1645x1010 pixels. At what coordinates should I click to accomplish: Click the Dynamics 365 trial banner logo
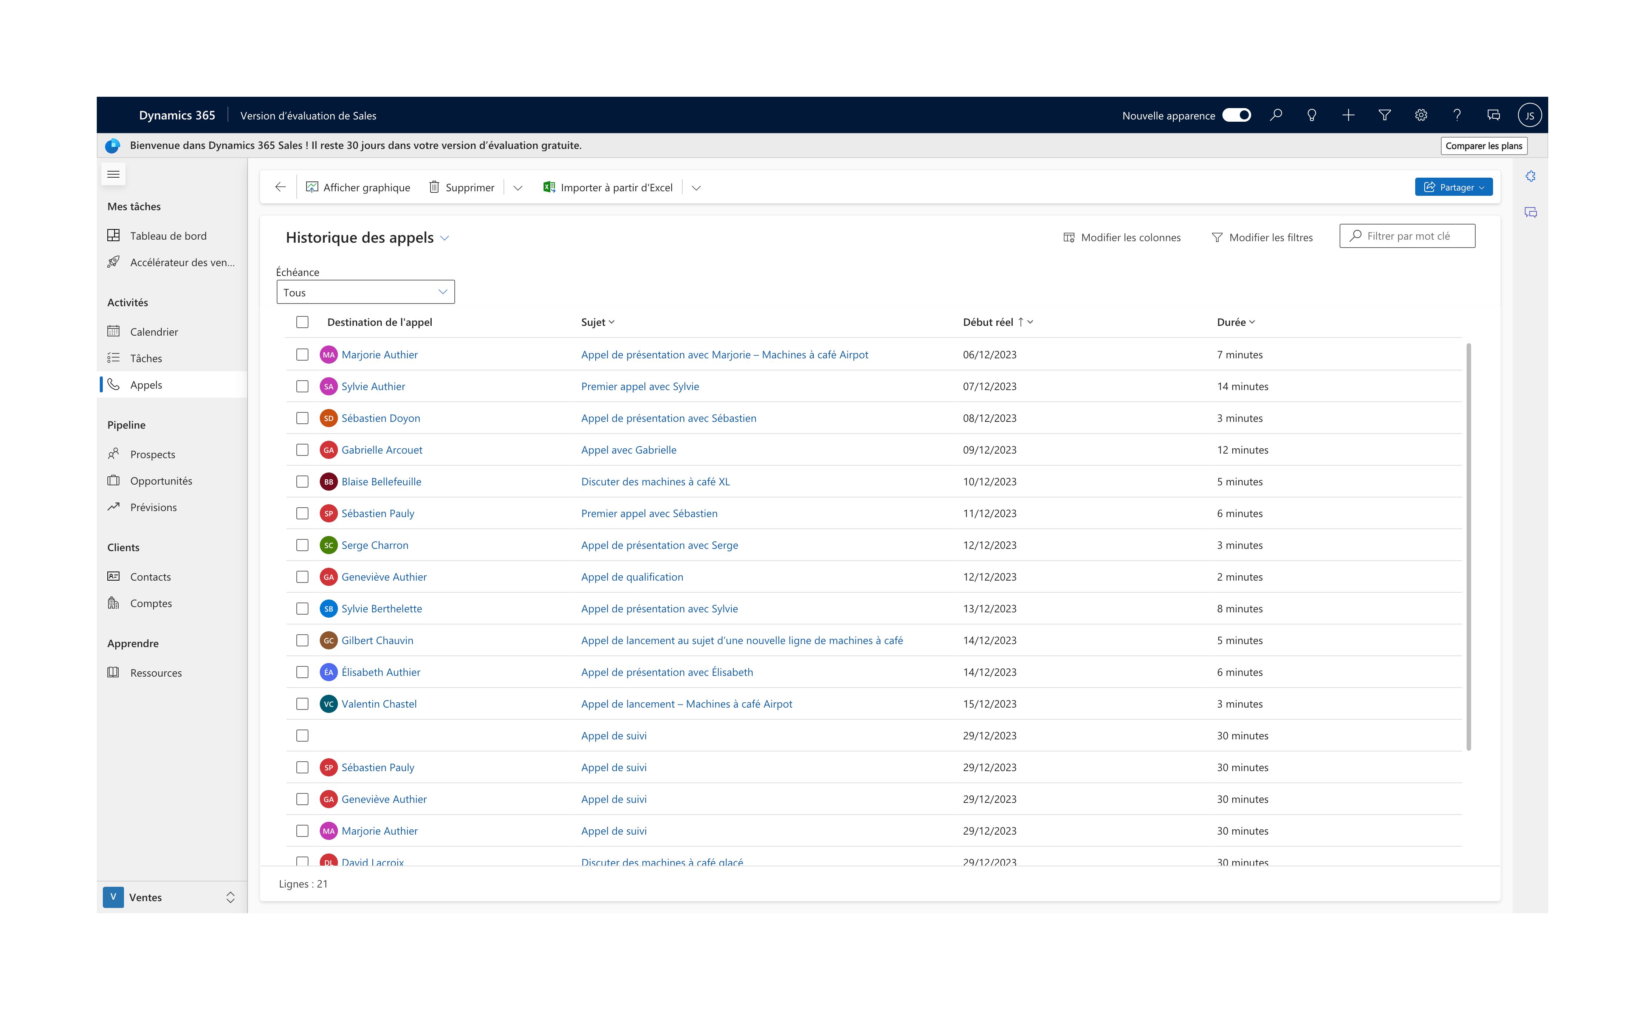click(113, 145)
